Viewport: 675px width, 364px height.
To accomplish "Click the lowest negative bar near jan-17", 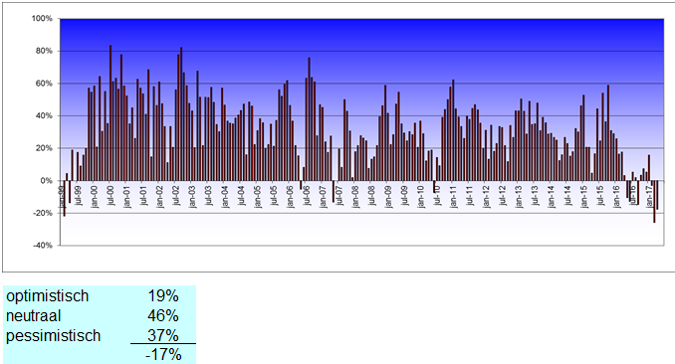I will coord(654,201).
